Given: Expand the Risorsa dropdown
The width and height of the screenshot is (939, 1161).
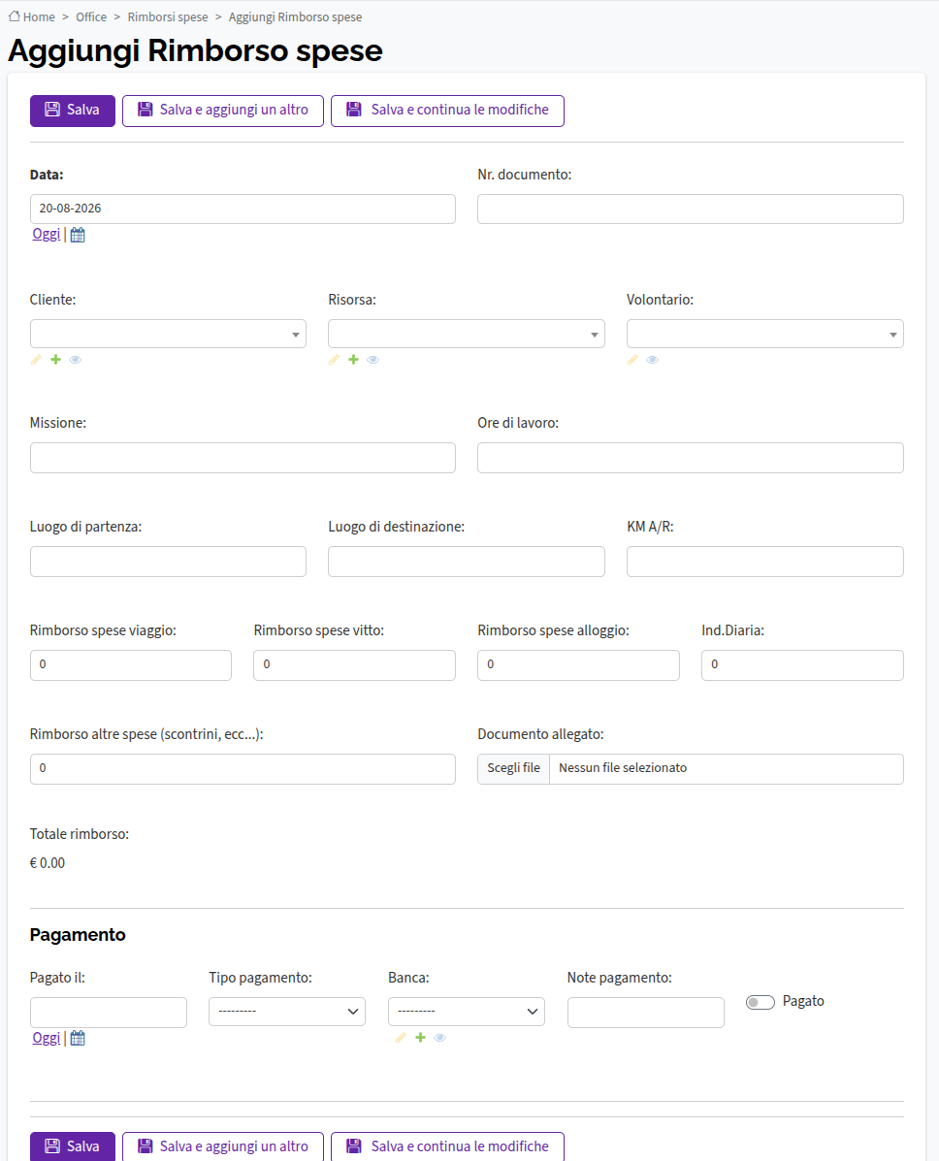Looking at the screenshot, I should coord(467,334).
